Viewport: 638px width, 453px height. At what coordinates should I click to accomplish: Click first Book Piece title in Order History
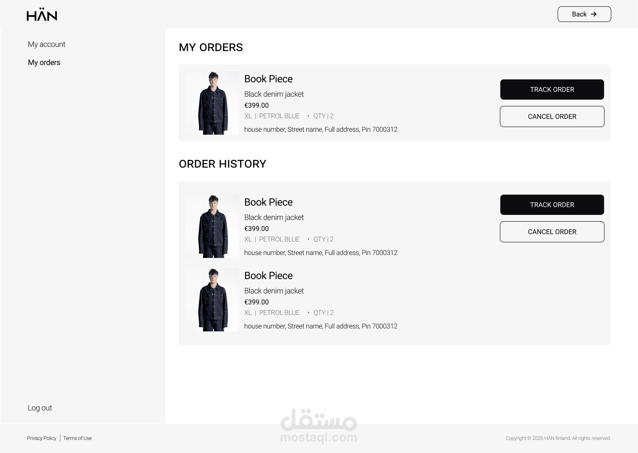[x=268, y=202]
